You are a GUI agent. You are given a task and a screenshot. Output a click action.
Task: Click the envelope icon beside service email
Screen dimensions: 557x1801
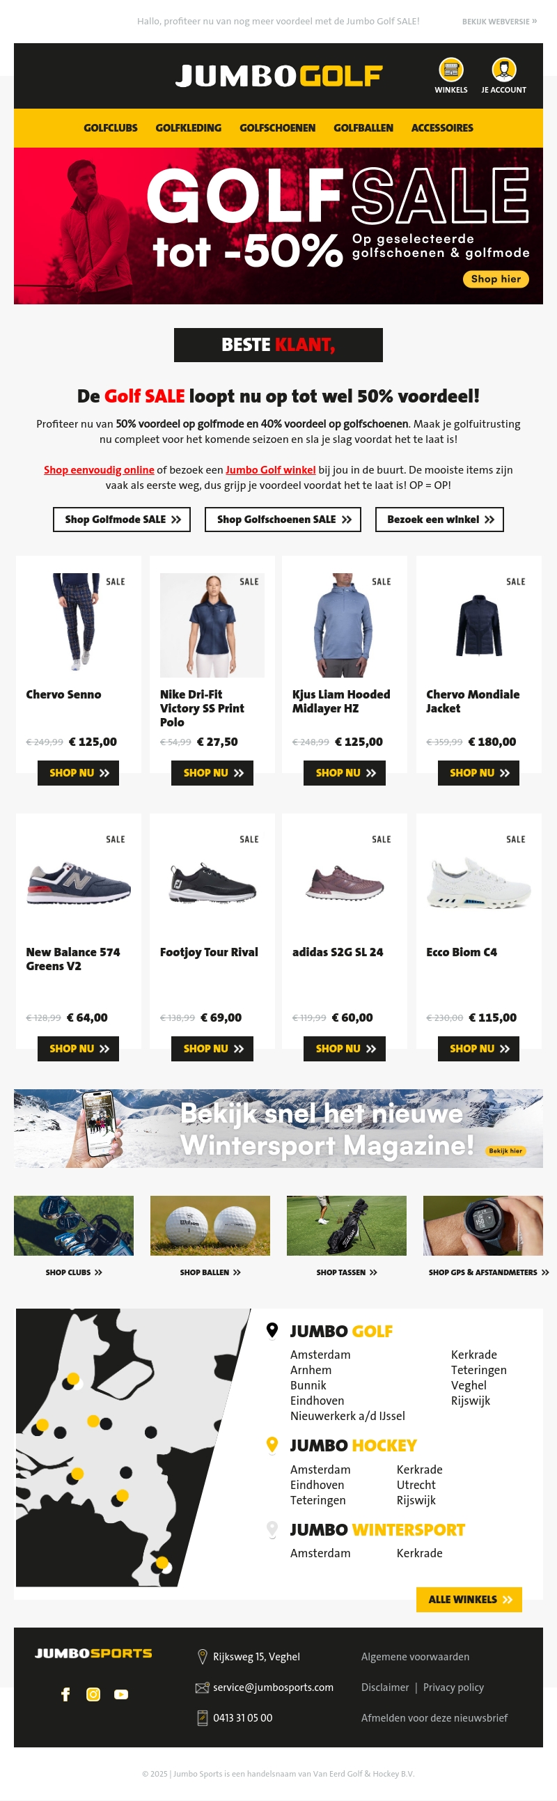[202, 1687]
